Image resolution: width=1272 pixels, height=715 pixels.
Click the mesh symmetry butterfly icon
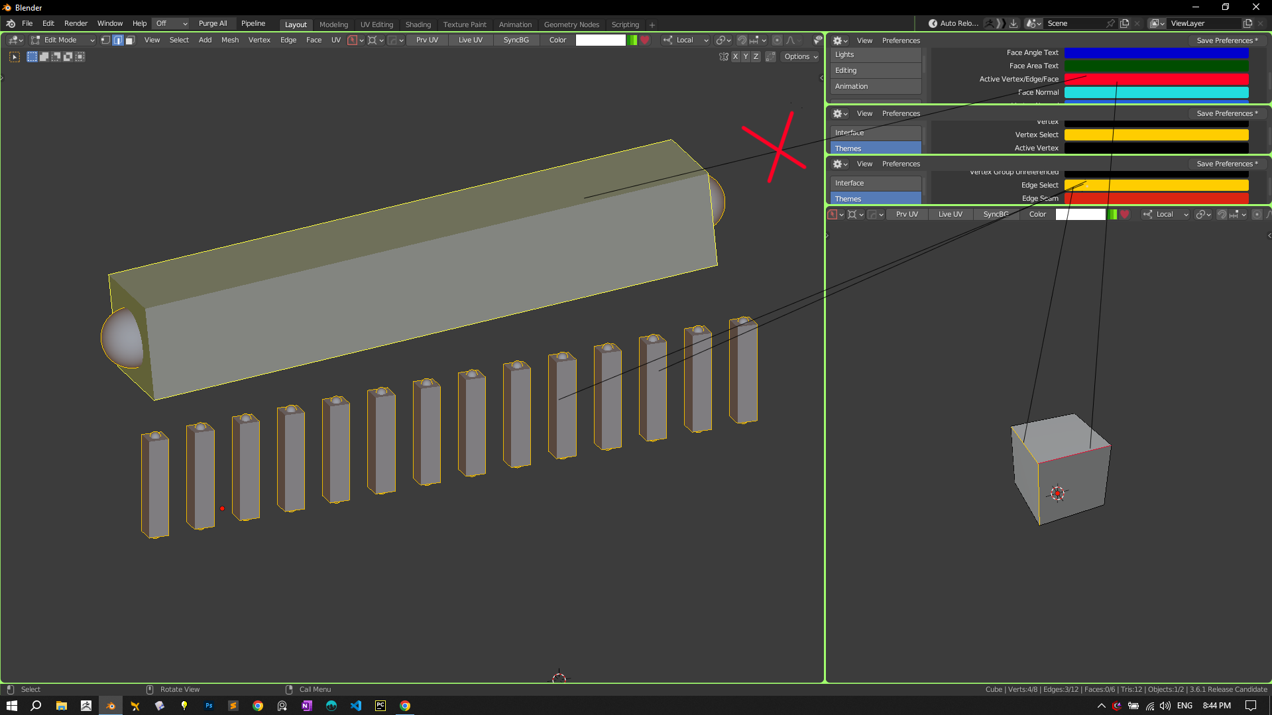(x=724, y=57)
